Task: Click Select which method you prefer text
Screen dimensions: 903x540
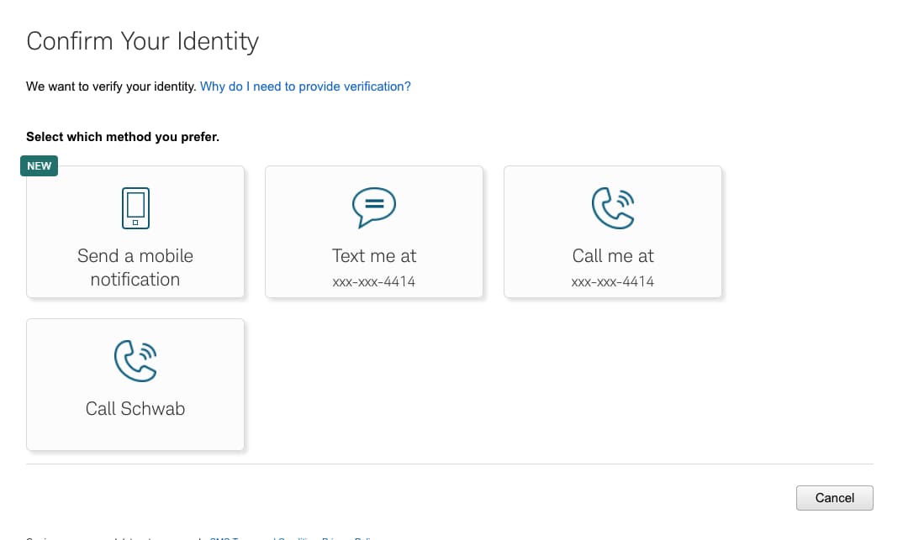Action: [x=123, y=137]
